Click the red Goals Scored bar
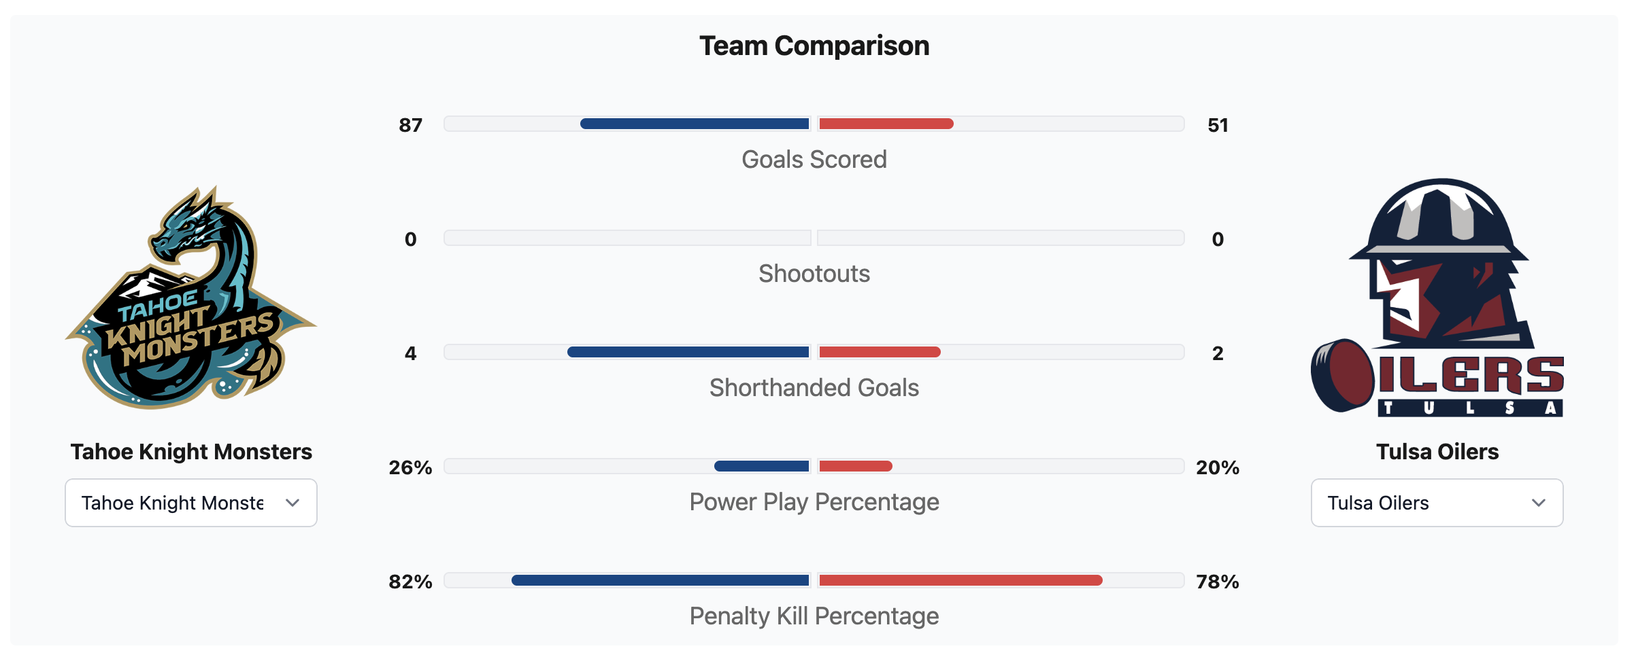Viewport: 1636px width, 657px height. [886, 124]
